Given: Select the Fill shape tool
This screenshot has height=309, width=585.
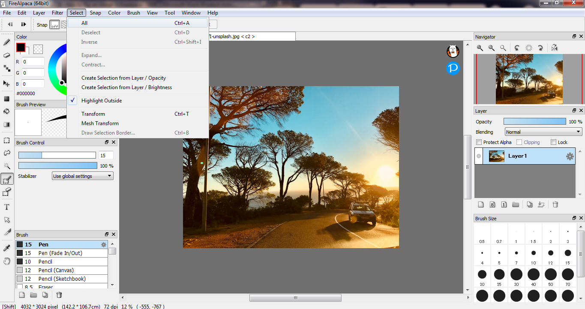Looking at the screenshot, I should click(7, 99).
